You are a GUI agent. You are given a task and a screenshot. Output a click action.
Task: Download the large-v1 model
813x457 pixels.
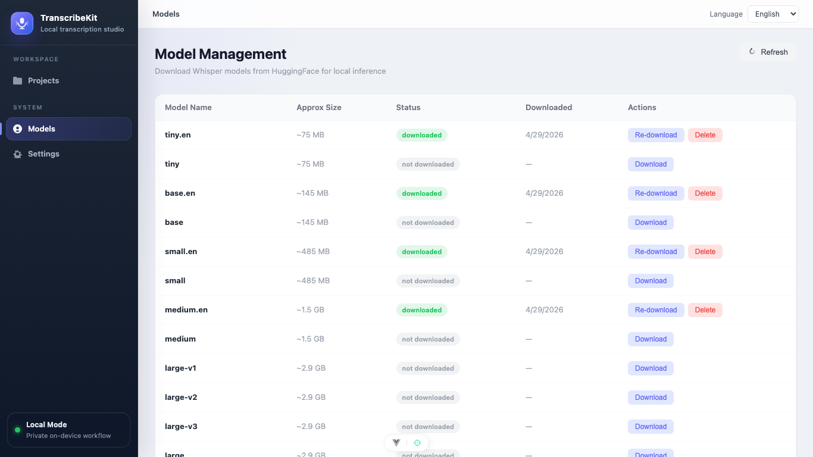pyautogui.click(x=651, y=368)
